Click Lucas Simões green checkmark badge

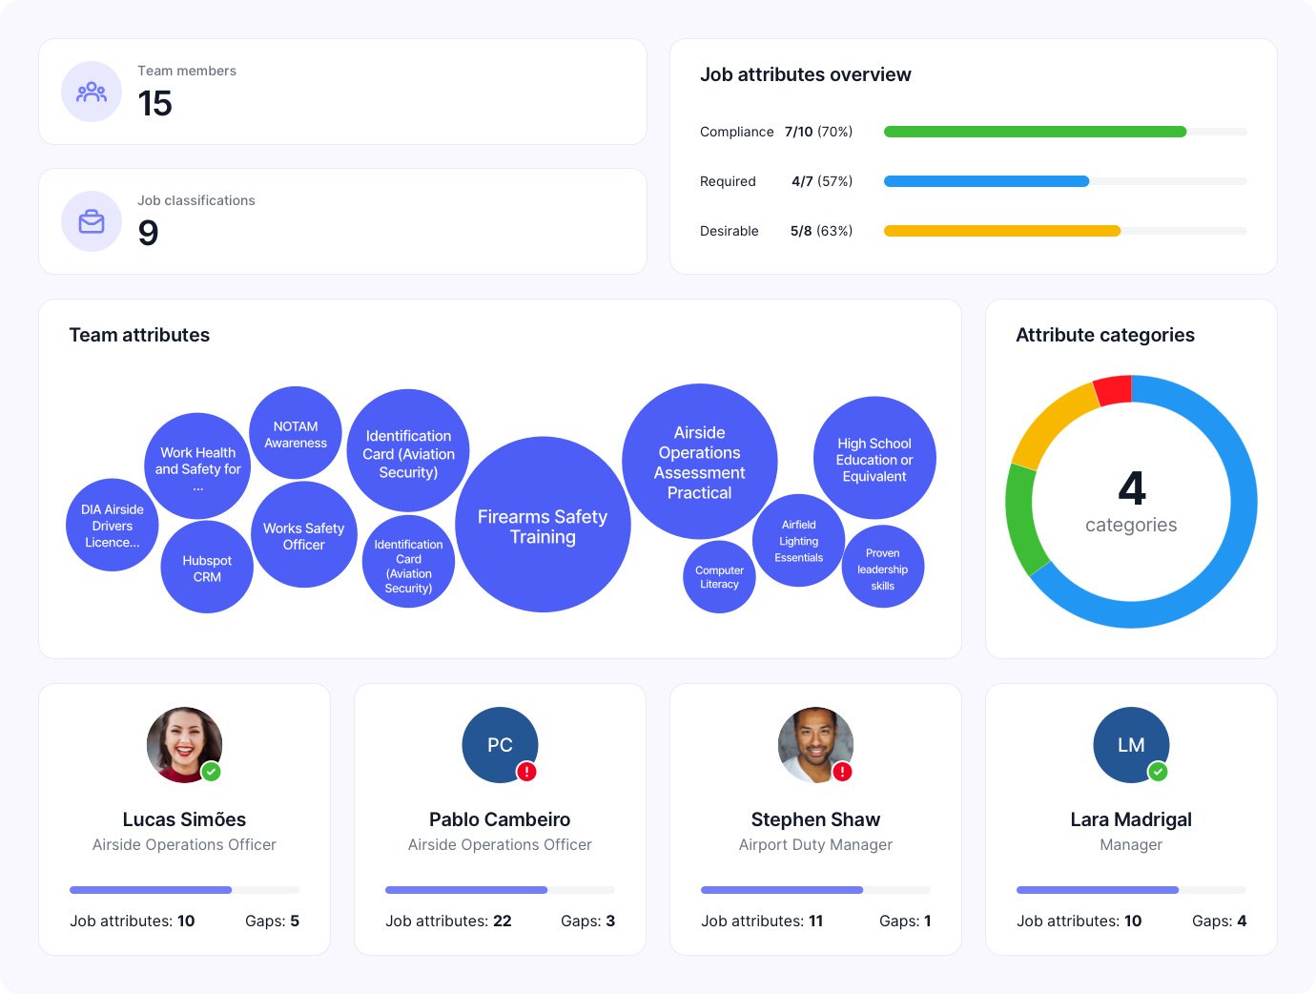[x=212, y=772]
